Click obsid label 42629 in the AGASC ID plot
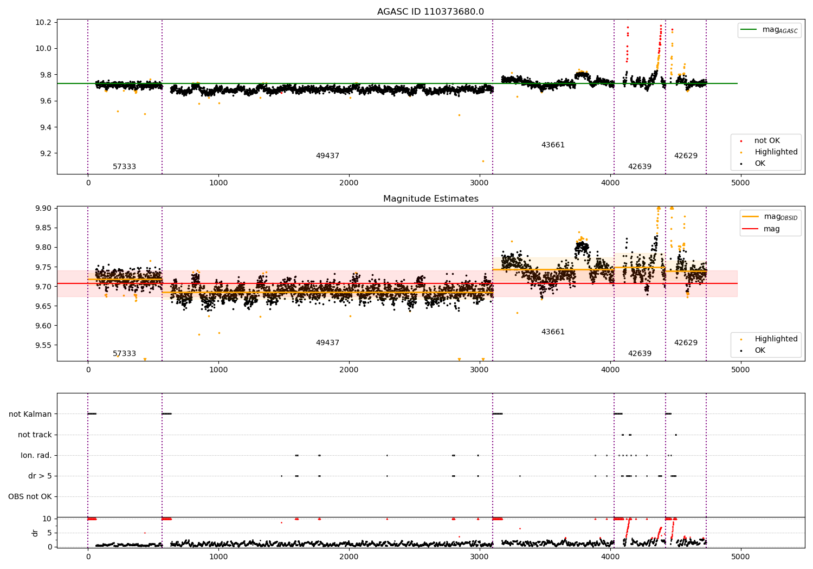 click(x=686, y=156)
